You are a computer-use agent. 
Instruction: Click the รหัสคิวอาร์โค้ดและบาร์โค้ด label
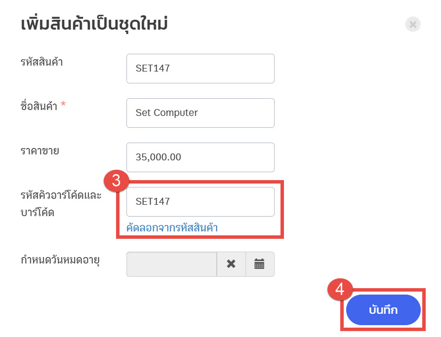coord(61,203)
